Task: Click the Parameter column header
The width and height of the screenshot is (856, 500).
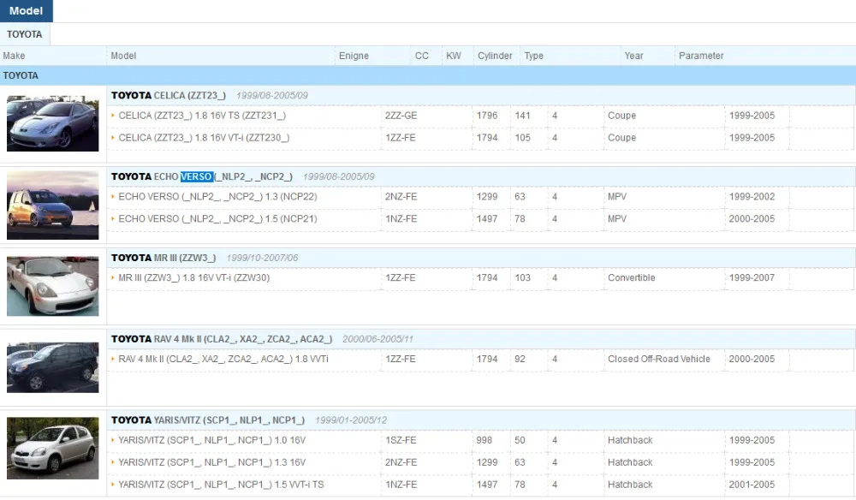Action: (x=701, y=56)
